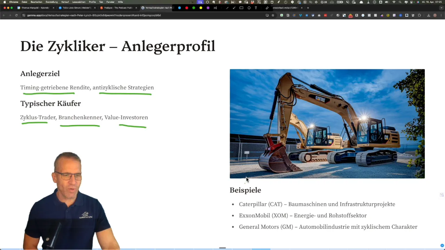The height and width of the screenshot is (250, 445).
Task: Open the Chrome menu in menu bar
Action: (x=14, y=2)
